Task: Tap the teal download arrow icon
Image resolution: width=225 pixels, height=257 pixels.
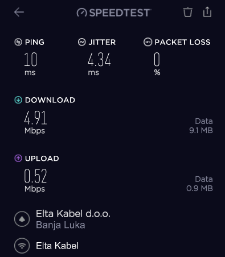Action: (x=18, y=100)
